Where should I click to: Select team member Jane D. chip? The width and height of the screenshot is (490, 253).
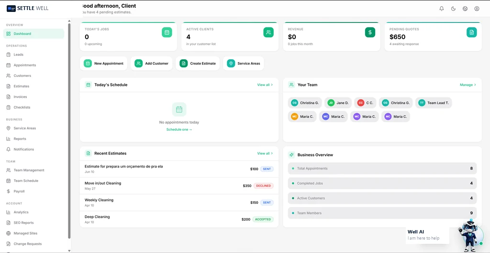tap(338, 103)
